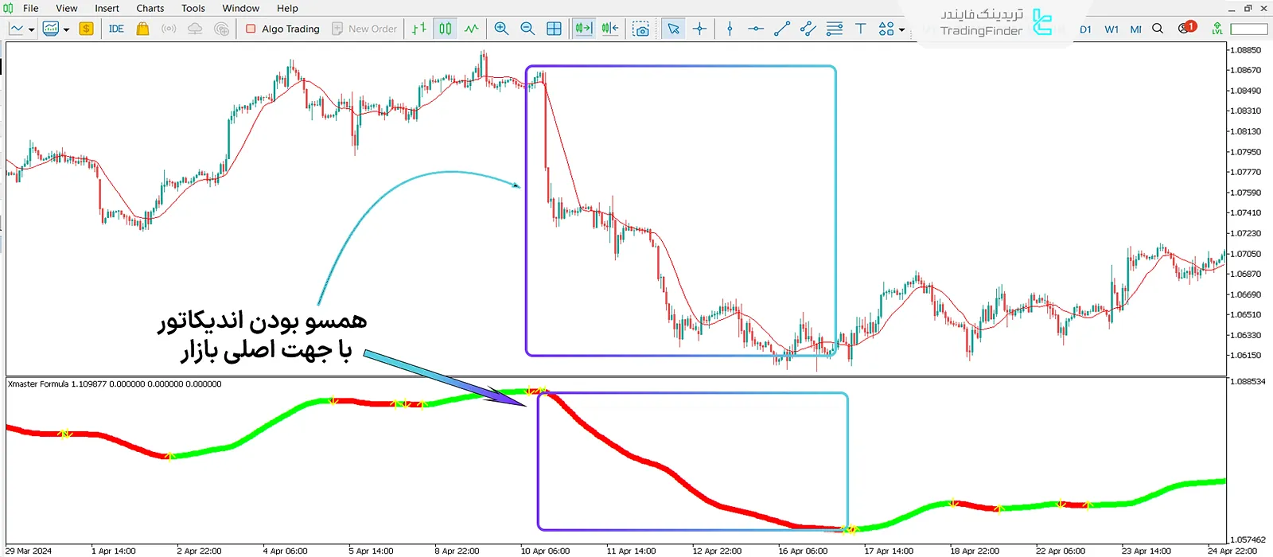1273x557 pixels.
Task: Open the Insert menu
Action: [x=107, y=8]
